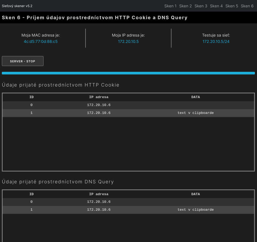Select the Sken 6 tab

tap(247, 6)
